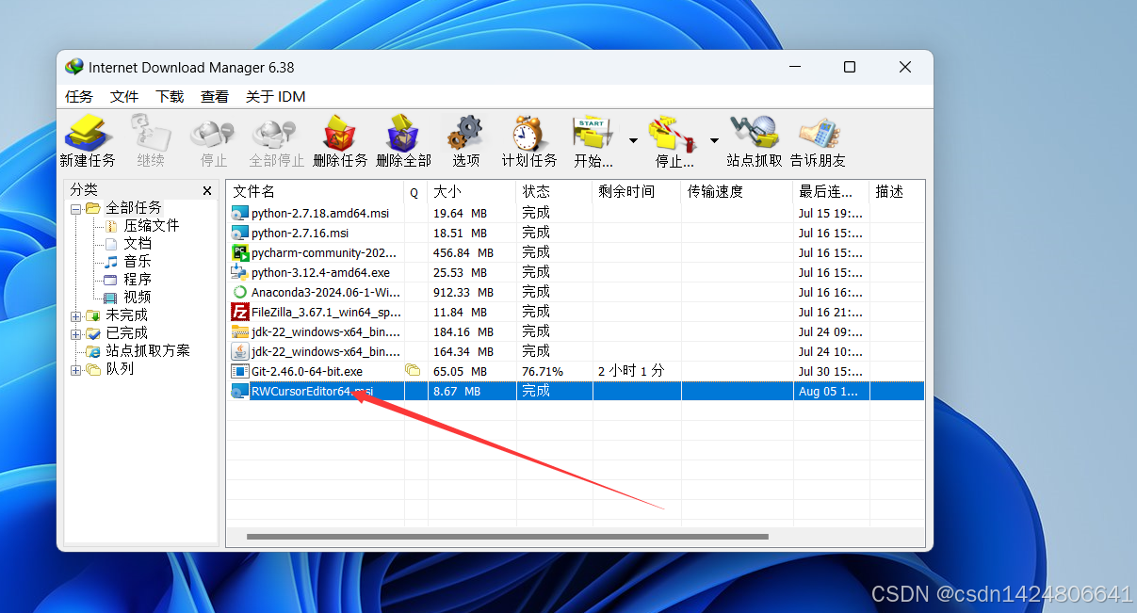Open dropdown arrow next to 开始

tap(633, 141)
